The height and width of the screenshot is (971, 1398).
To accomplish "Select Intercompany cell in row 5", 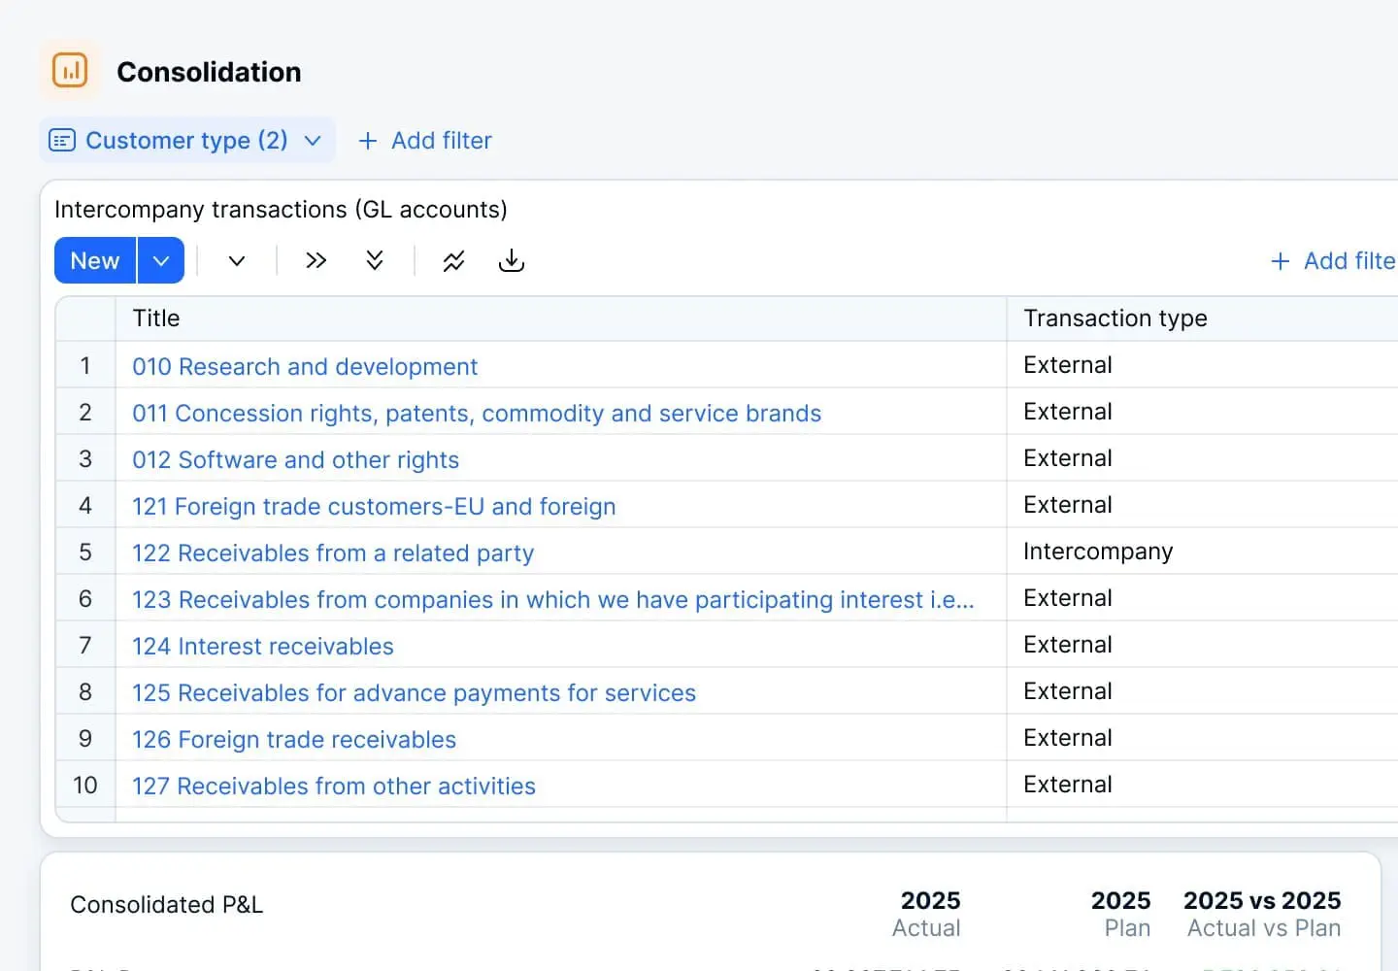I will click(1098, 552).
